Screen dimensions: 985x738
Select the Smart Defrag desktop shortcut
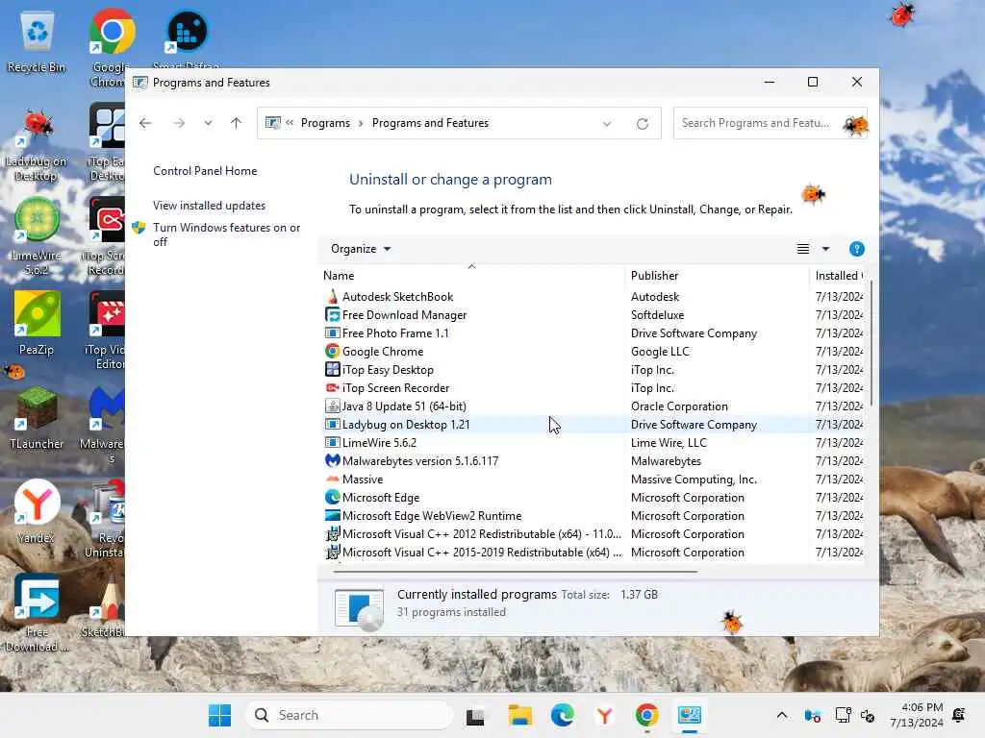pyautogui.click(x=187, y=38)
